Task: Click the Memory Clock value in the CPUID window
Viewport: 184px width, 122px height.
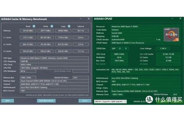Action: point(117,95)
